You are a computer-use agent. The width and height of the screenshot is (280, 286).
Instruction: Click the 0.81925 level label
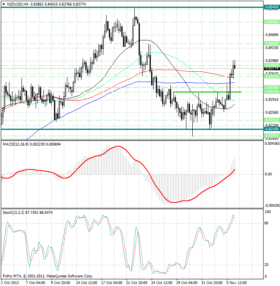tap(271, 135)
